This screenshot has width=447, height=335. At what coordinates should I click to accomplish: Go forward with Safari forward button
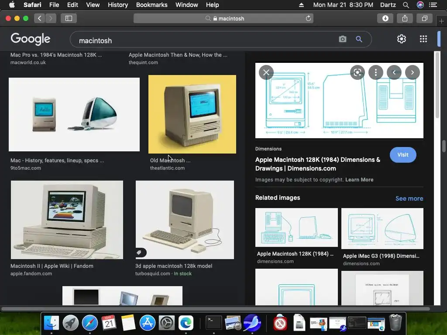(x=51, y=18)
